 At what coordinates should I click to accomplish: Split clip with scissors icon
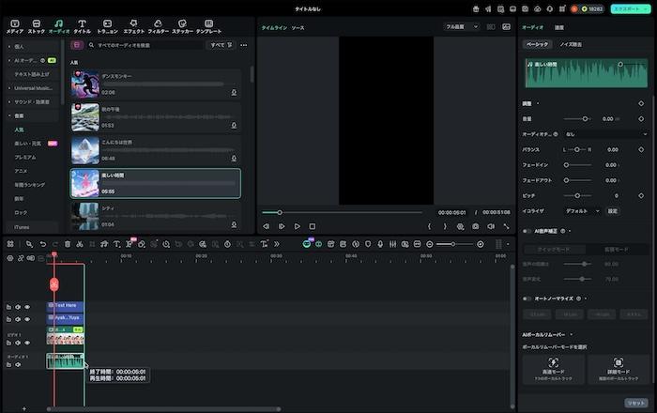80,244
